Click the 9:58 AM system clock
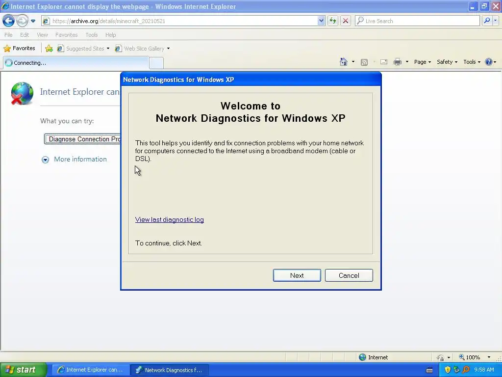The height and width of the screenshot is (377, 502). click(484, 370)
